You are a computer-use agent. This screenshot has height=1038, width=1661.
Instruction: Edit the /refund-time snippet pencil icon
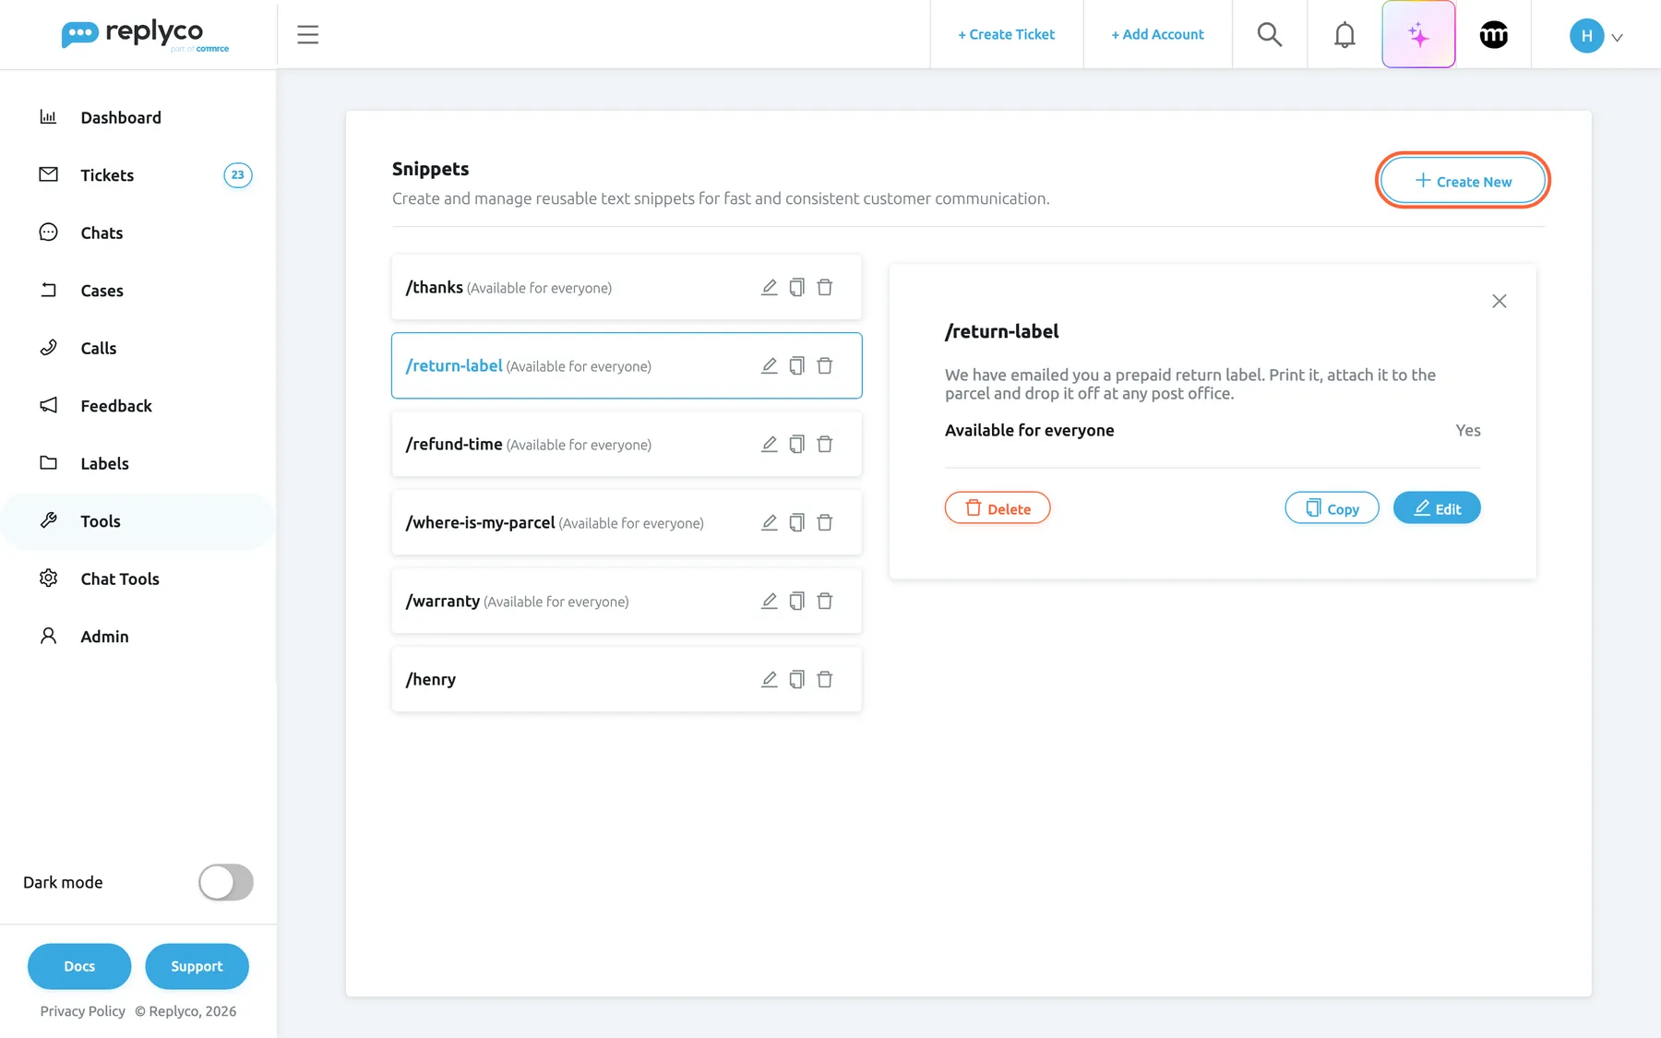tap(769, 444)
